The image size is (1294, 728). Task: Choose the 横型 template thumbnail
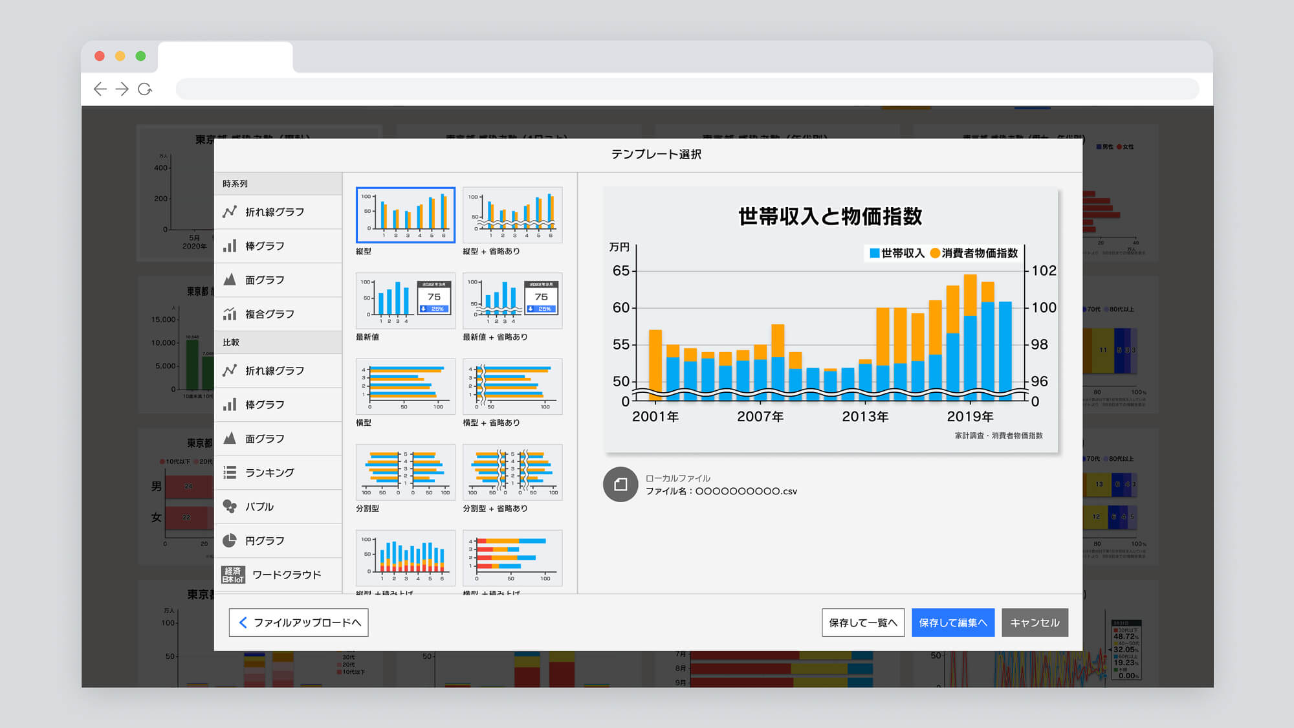[406, 386]
